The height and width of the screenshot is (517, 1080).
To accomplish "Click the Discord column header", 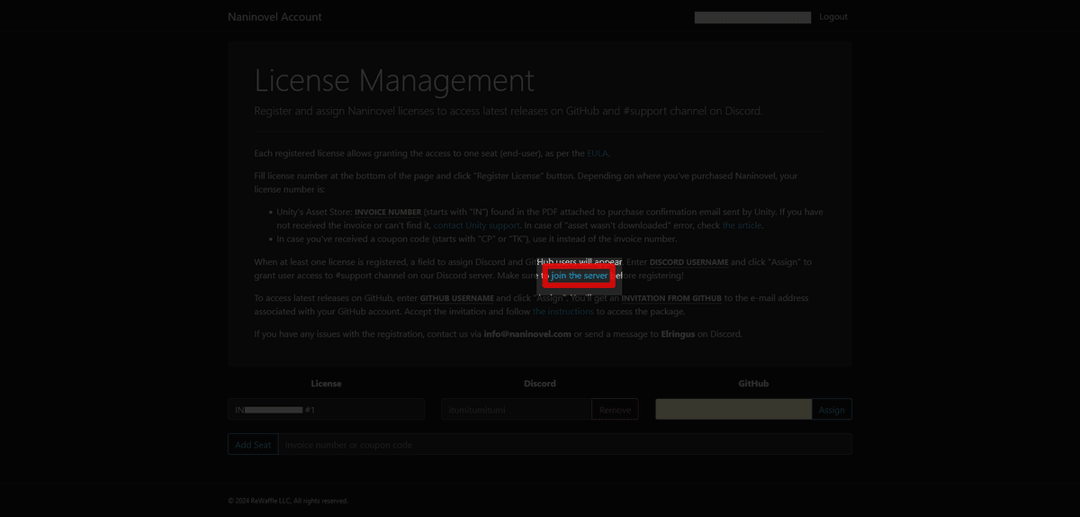I will 540,384.
